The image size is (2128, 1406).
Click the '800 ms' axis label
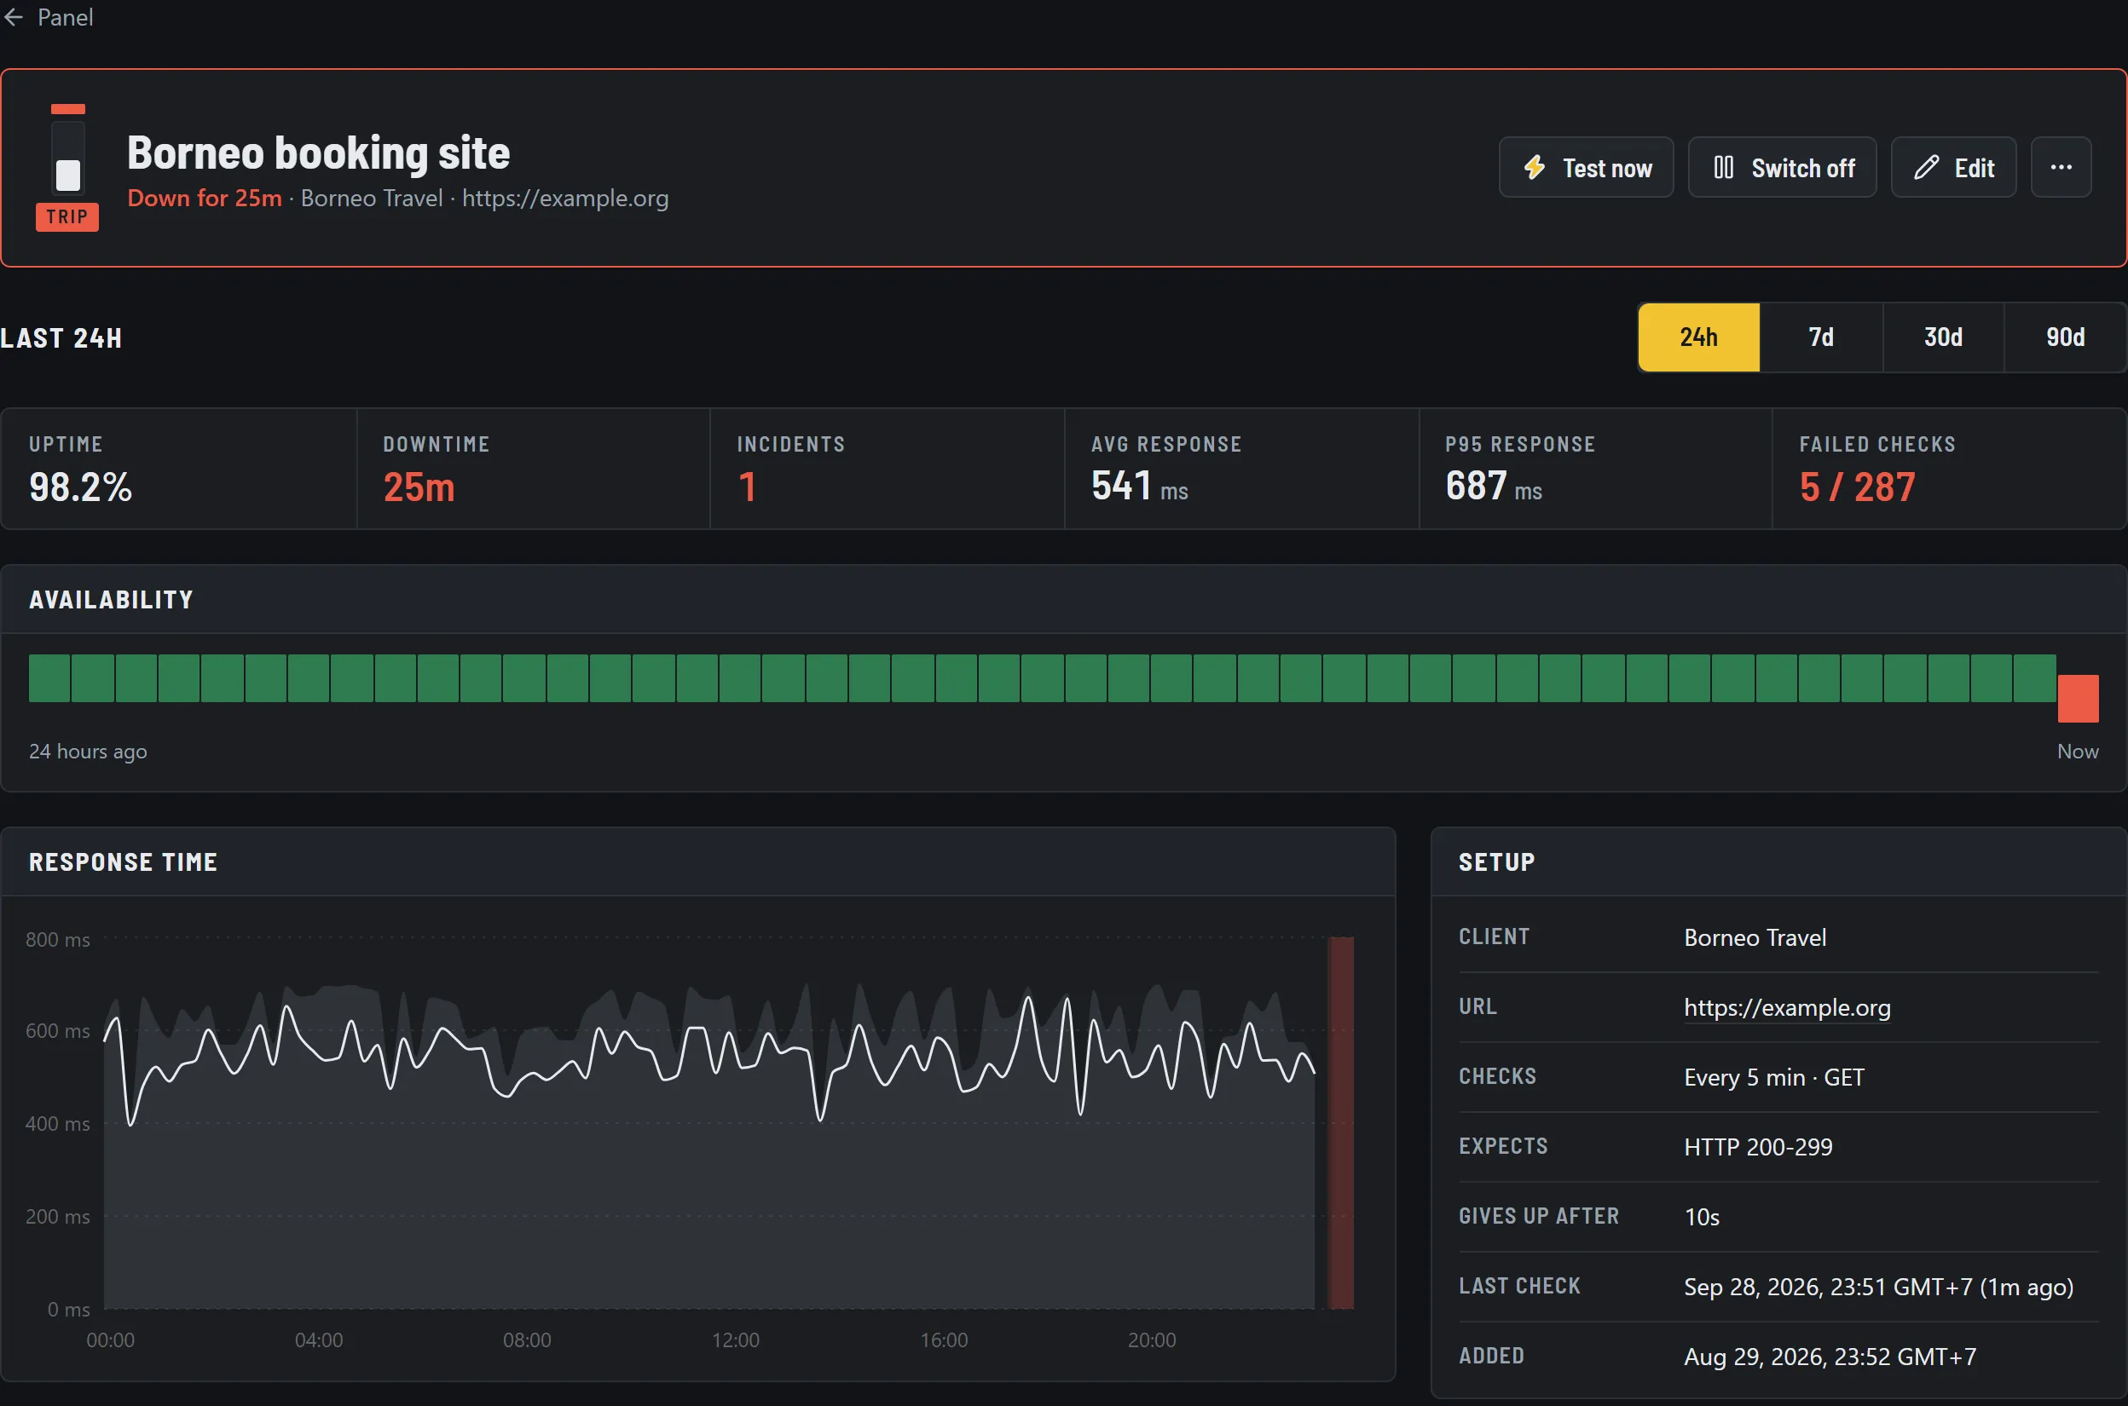[57, 939]
